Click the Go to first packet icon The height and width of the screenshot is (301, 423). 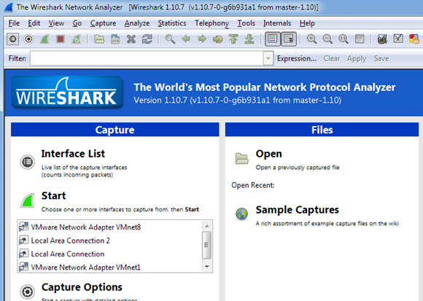(x=233, y=39)
